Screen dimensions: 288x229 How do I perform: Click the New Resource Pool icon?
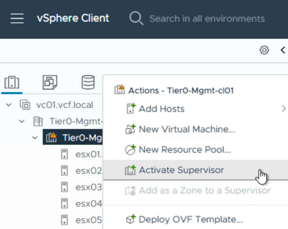131,150
